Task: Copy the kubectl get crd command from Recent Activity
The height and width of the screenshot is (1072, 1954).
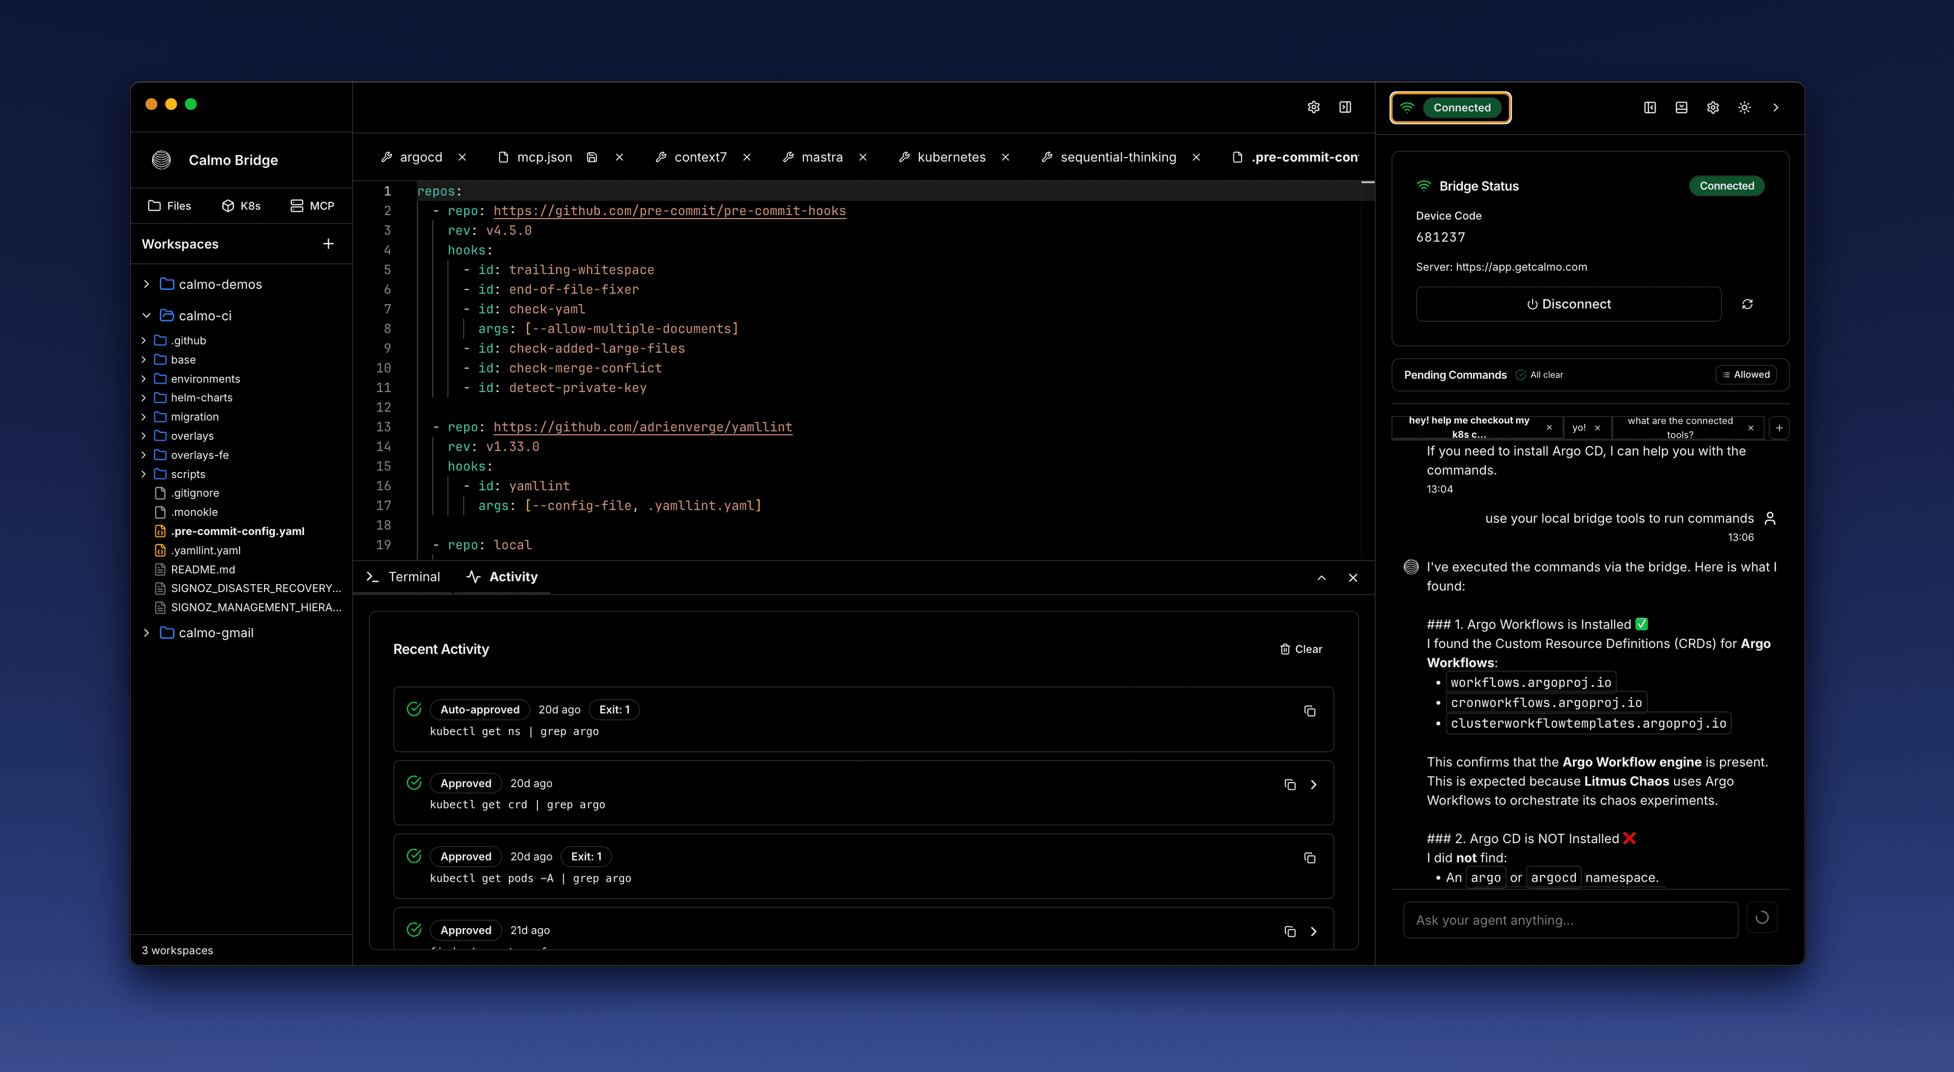Action: click(x=1289, y=785)
